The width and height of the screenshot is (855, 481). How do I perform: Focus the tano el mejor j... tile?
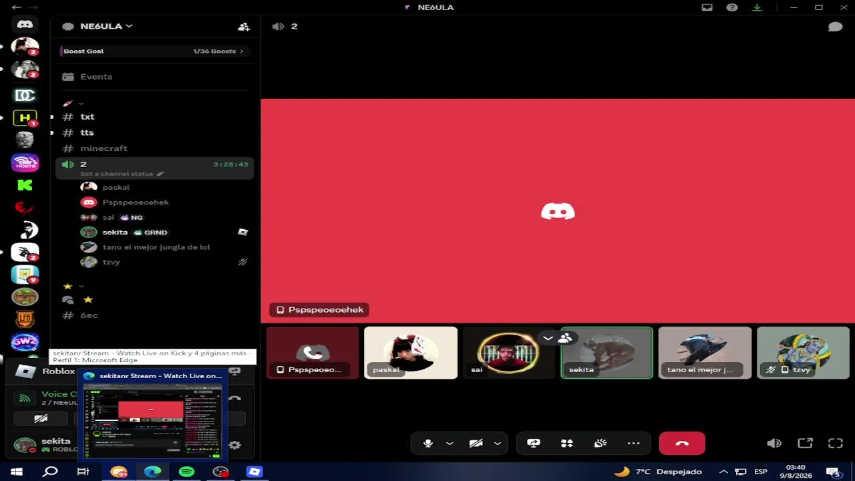click(x=705, y=353)
